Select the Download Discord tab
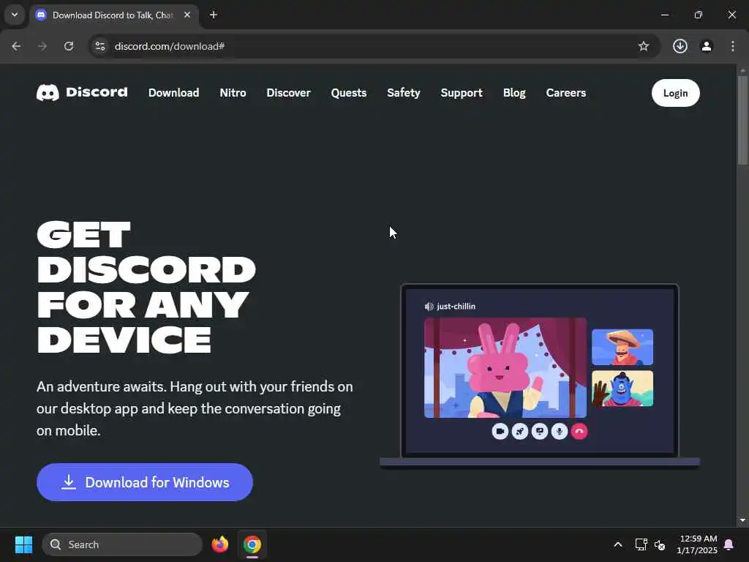This screenshot has height=562, width=749. click(112, 15)
